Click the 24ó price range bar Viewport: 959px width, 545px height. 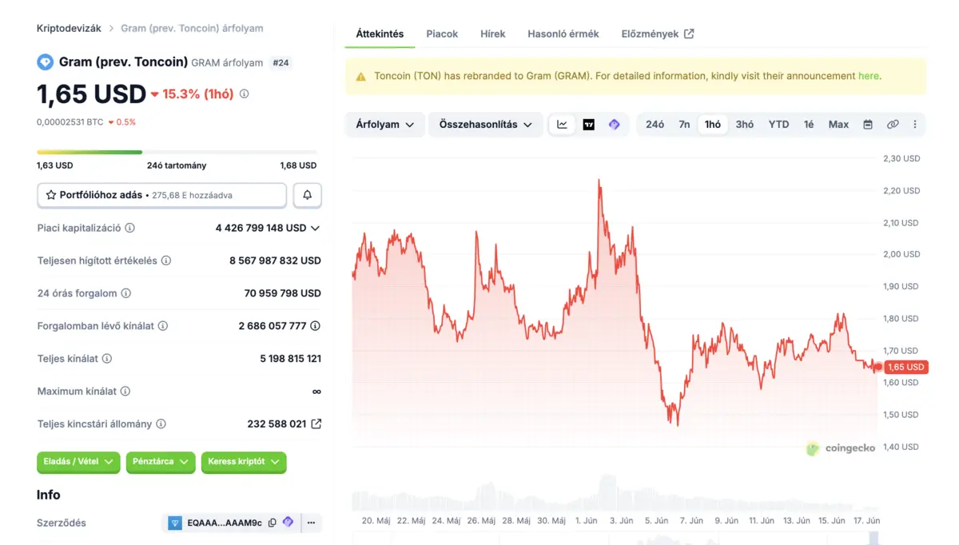[x=177, y=152]
